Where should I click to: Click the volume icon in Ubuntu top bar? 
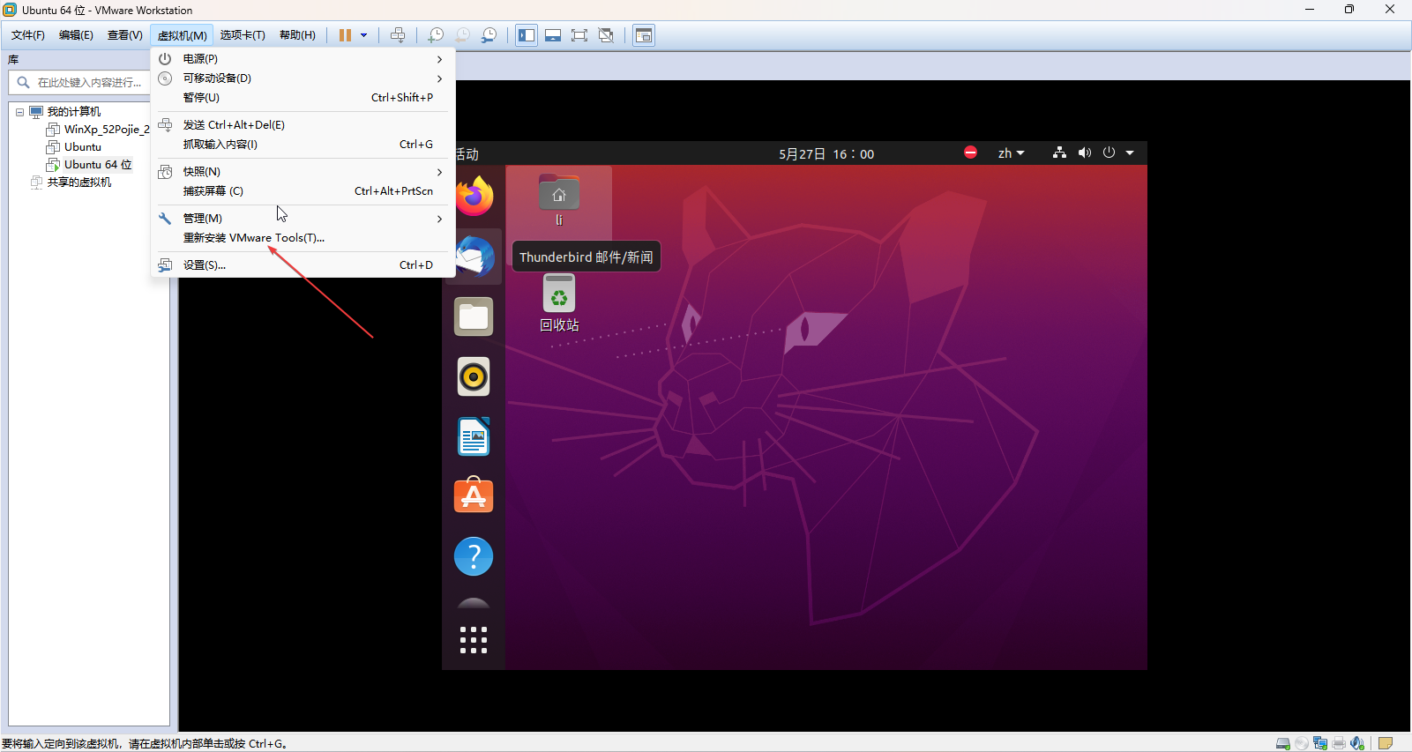click(x=1085, y=153)
